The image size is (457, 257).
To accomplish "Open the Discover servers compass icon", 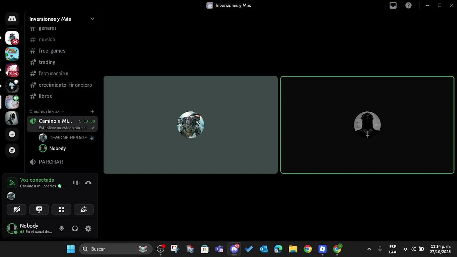I will click(x=12, y=150).
